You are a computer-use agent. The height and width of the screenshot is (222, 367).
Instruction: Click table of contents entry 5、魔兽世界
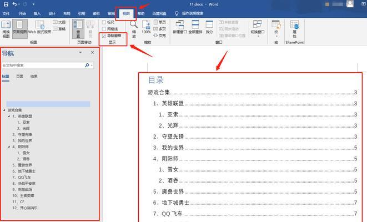[255, 191]
